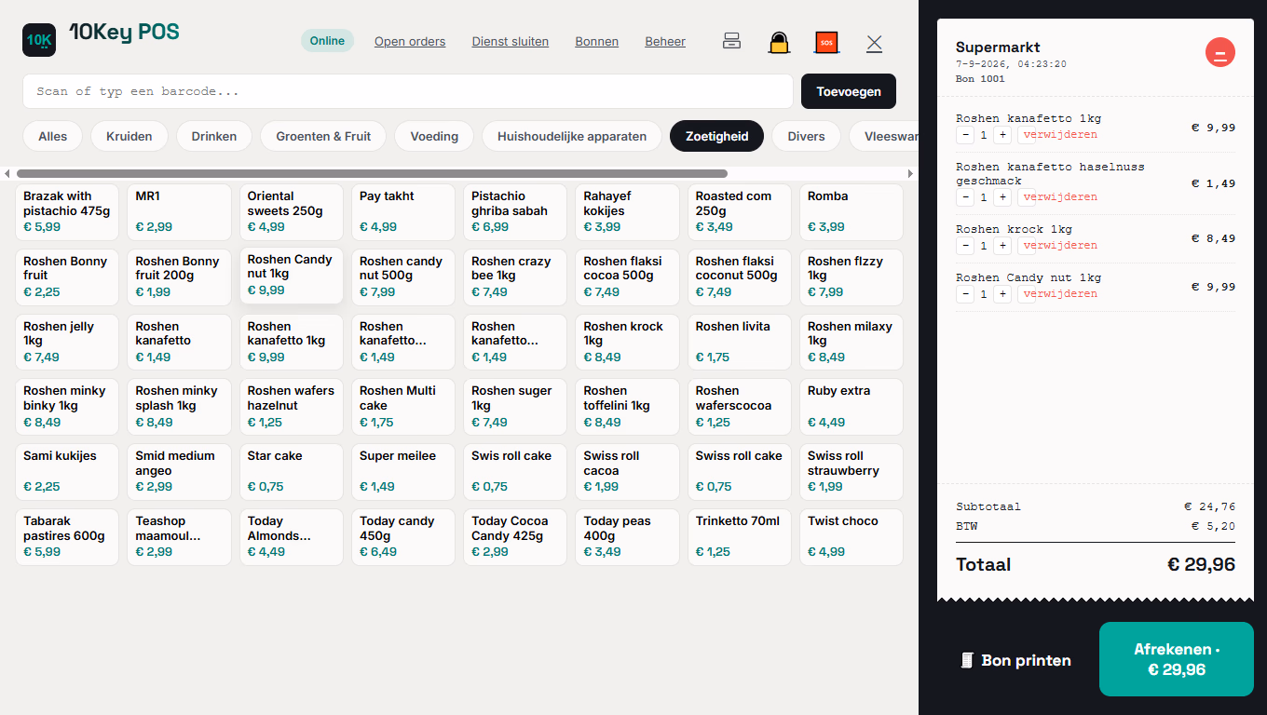Click the Online status badge
The height and width of the screenshot is (715, 1267).
tap(327, 40)
